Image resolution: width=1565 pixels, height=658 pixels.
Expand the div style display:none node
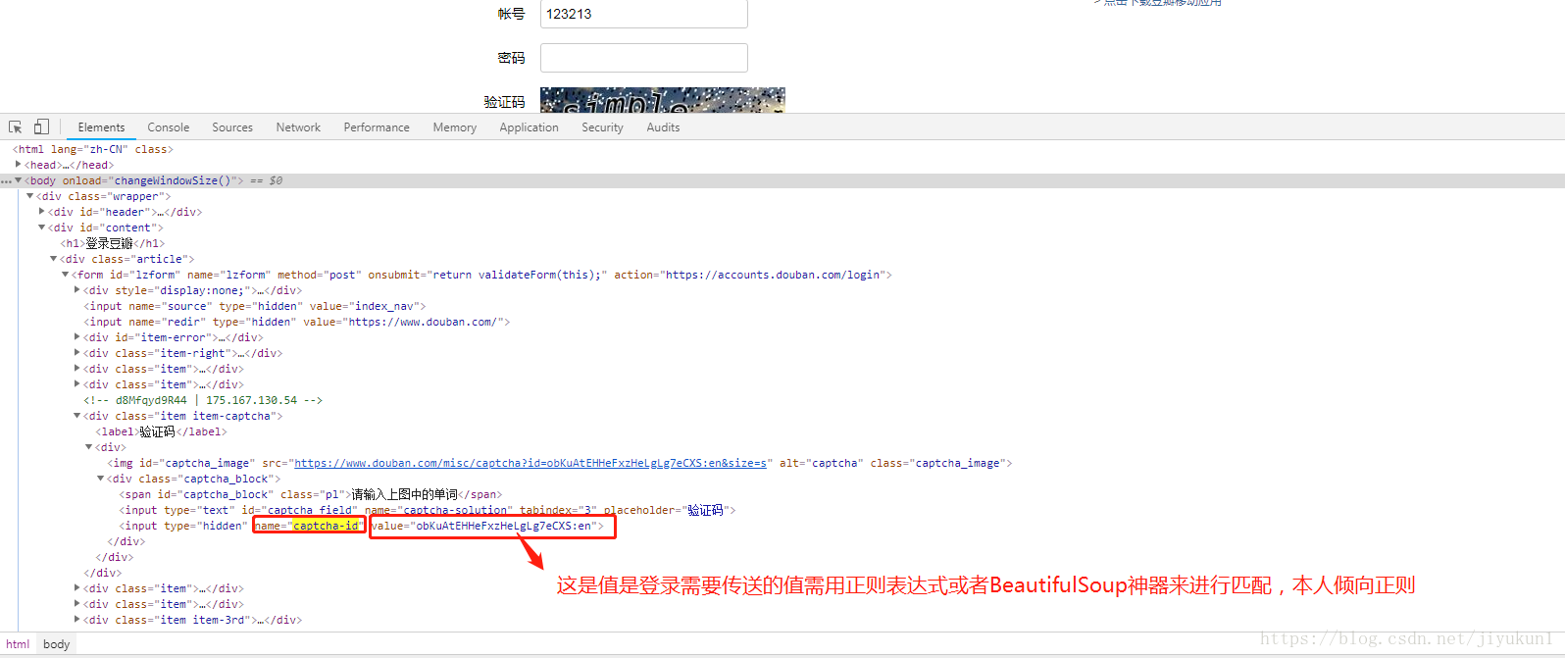[77, 290]
